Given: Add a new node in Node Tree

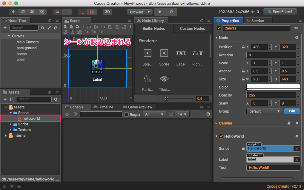Looking at the screenshot, I should [5, 28].
